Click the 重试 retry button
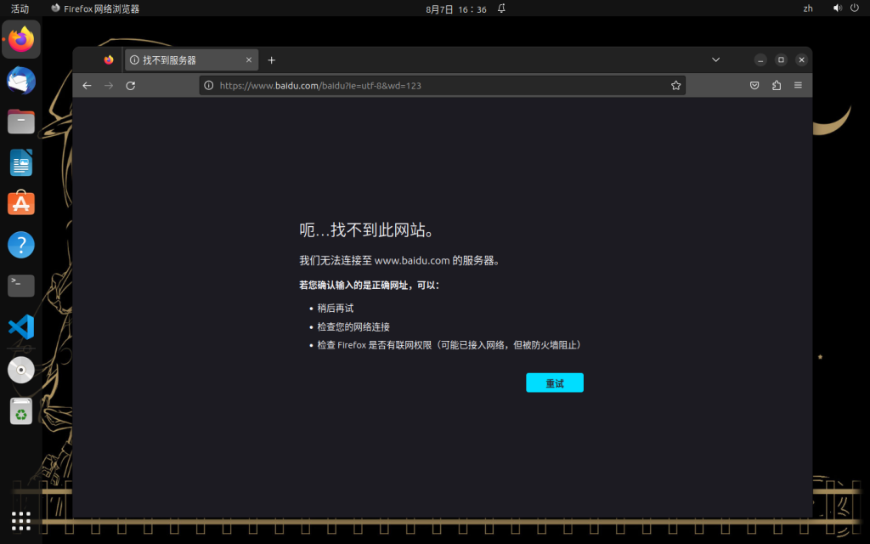 click(x=554, y=382)
